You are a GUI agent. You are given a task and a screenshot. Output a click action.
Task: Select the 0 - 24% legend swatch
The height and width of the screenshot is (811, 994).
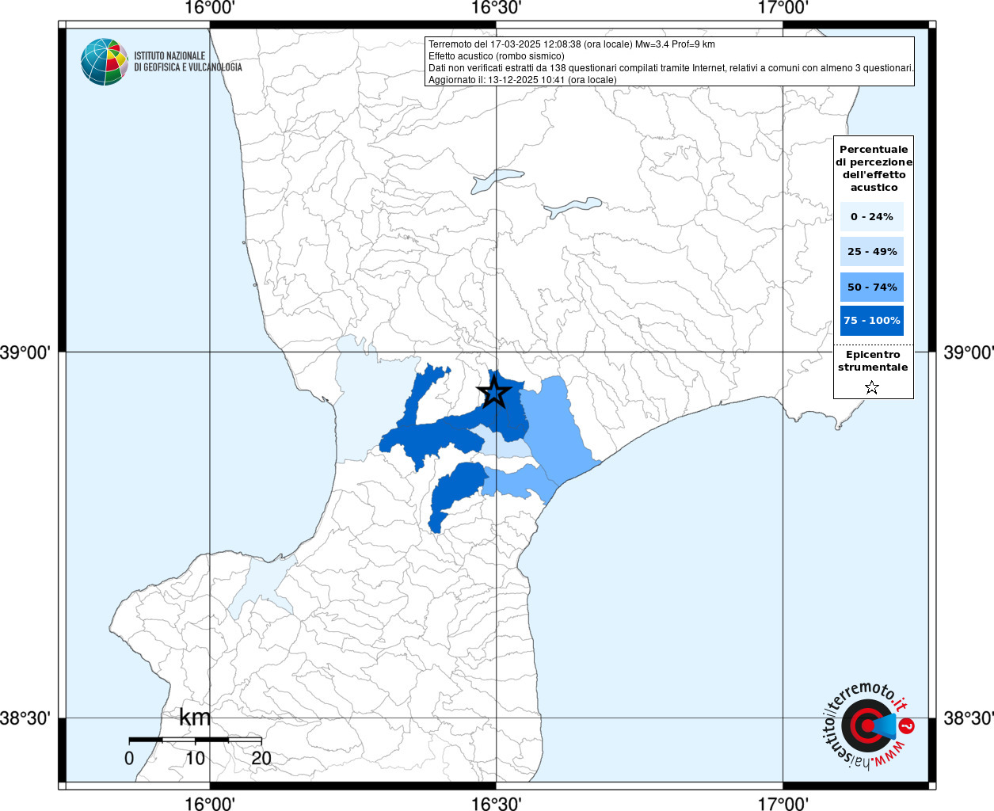point(872,217)
